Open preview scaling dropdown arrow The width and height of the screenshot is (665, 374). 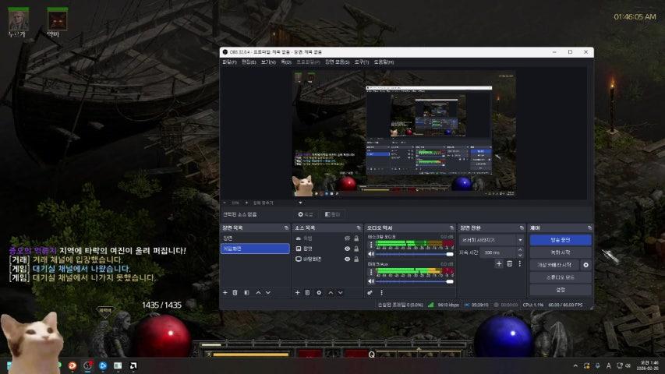click(300, 203)
